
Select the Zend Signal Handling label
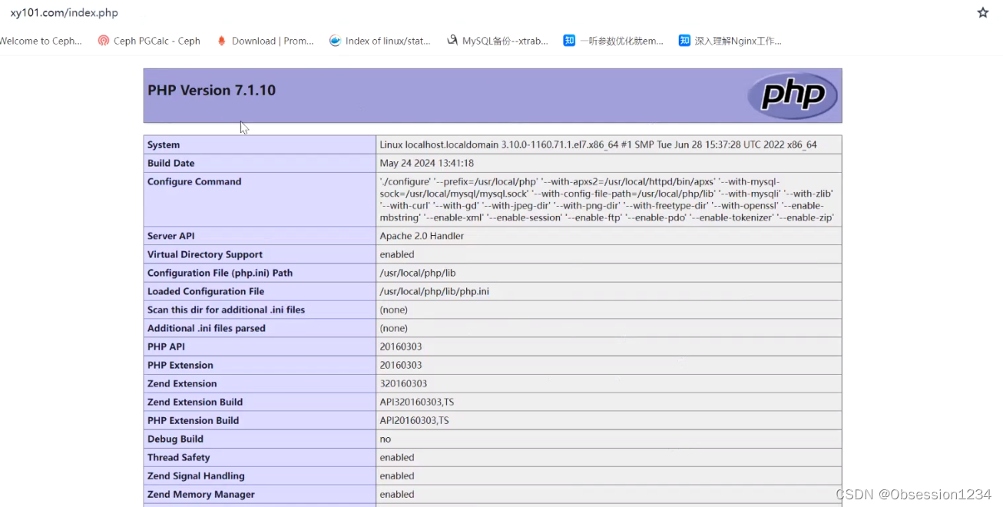pyautogui.click(x=196, y=476)
